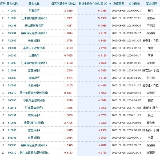Open fund code 519888
Image resolution: width=160 pixels, height=156 pixels.
(x=12, y=63)
